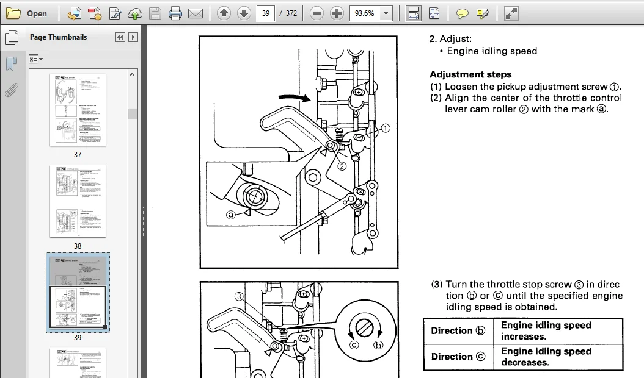Click the edit document pencil icon

pyautogui.click(x=115, y=13)
